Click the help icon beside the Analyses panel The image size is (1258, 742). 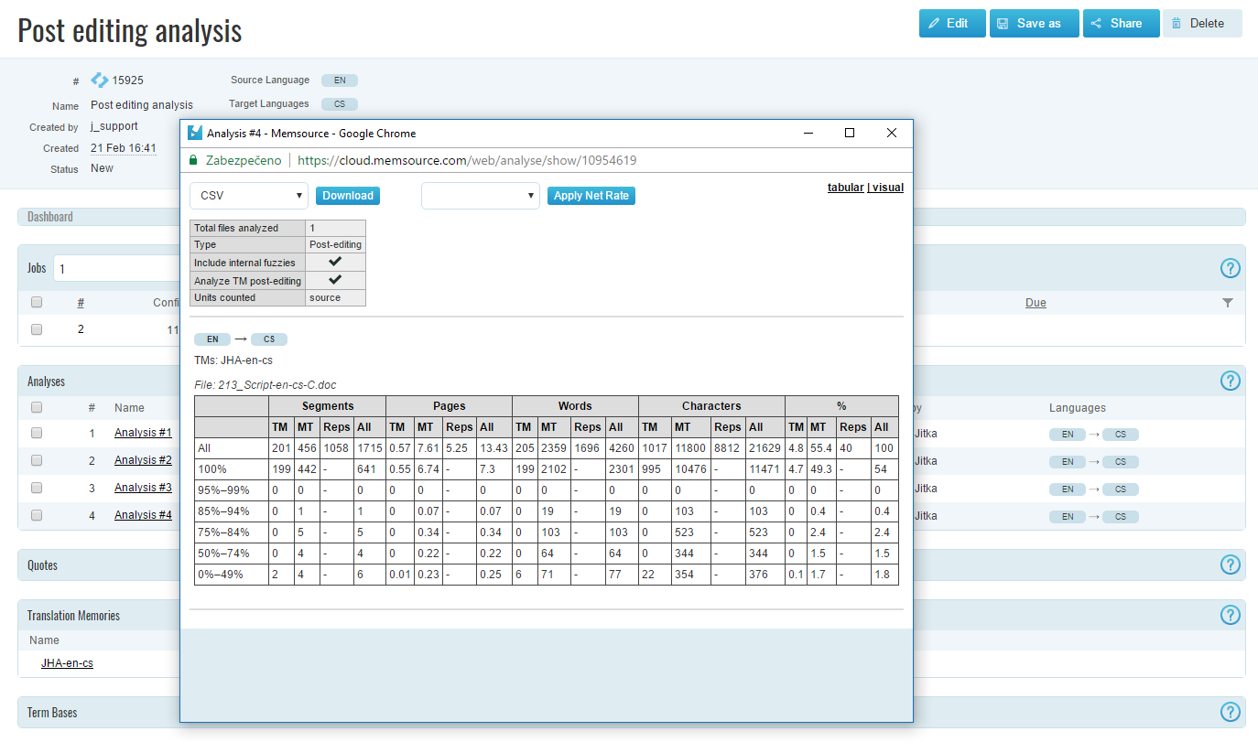click(x=1231, y=381)
